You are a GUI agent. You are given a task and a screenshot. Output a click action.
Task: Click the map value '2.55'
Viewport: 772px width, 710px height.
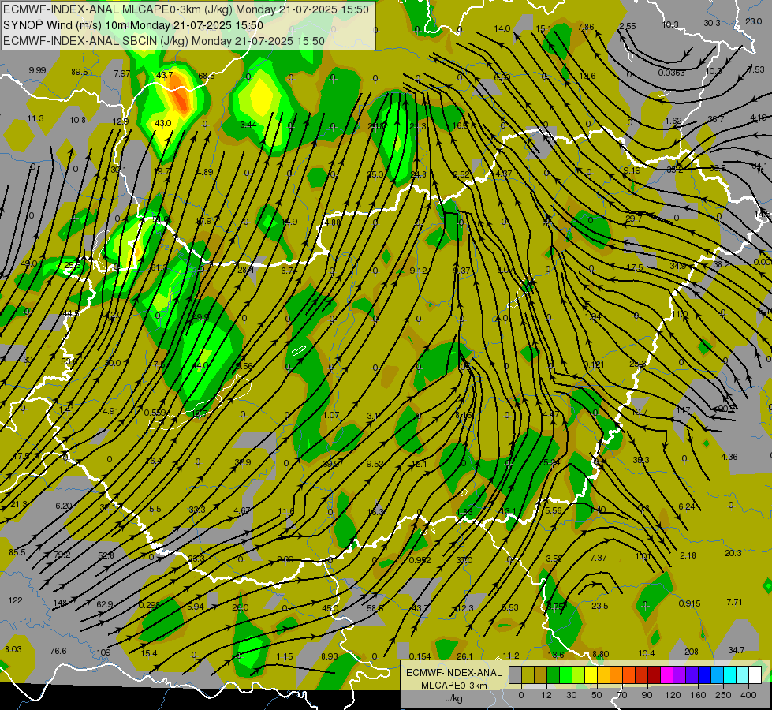tap(628, 26)
